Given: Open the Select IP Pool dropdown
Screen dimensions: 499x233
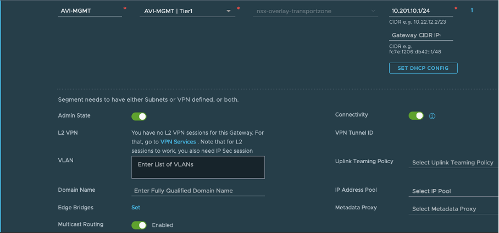Looking at the screenshot, I should (x=453, y=191).
